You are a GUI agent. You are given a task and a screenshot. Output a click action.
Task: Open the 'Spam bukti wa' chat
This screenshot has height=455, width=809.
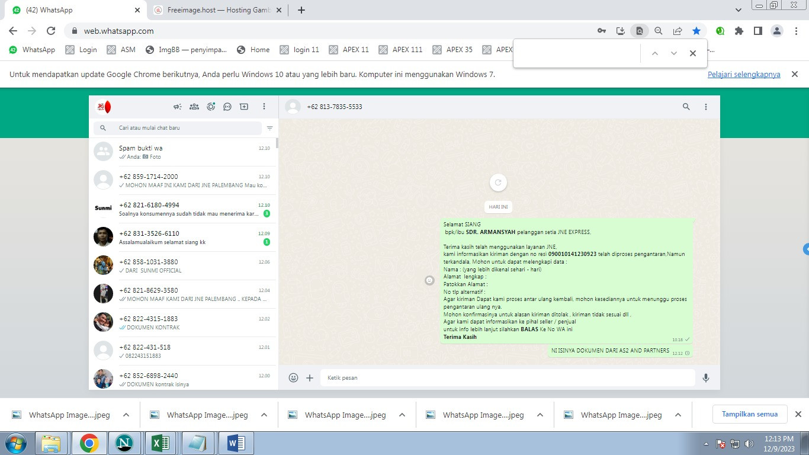tap(184, 152)
